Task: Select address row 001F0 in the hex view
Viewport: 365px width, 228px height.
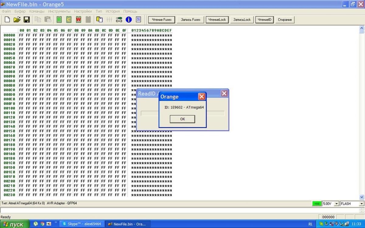Action: 9,177
